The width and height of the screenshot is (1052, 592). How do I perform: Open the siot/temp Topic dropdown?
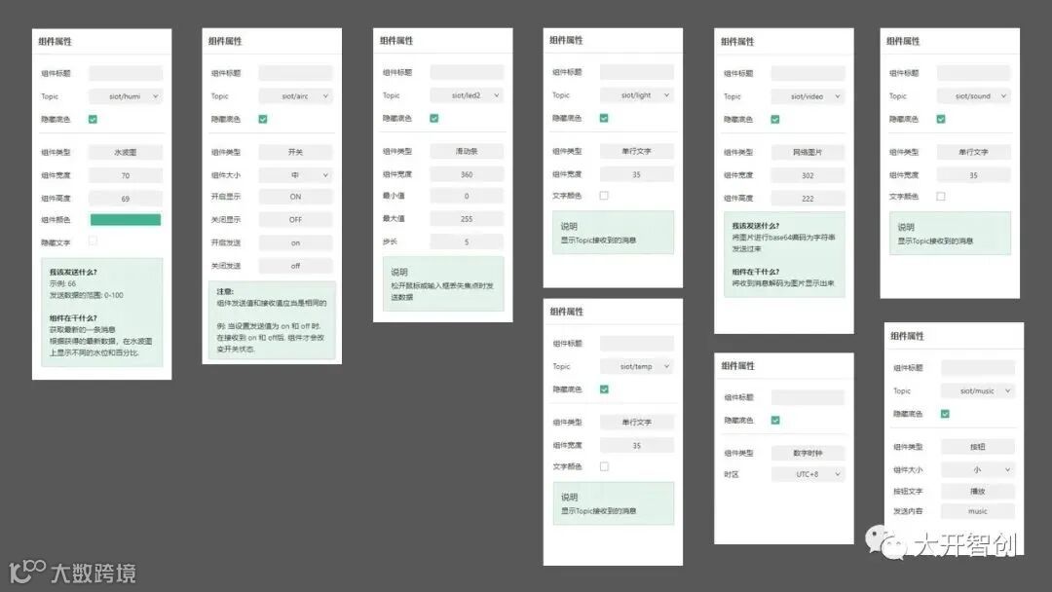click(637, 367)
